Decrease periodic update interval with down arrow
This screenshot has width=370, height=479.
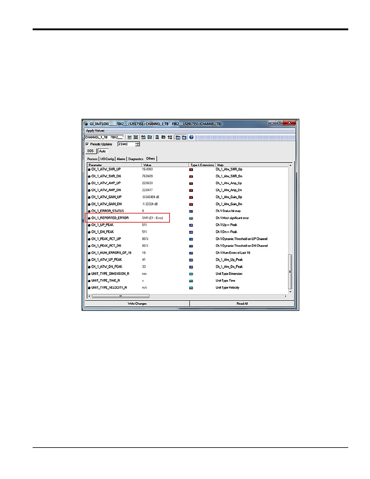(138, 145)
